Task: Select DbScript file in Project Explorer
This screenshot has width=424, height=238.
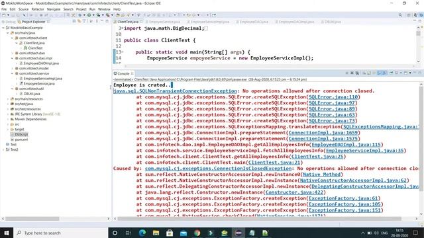Action: coord(21,134)
